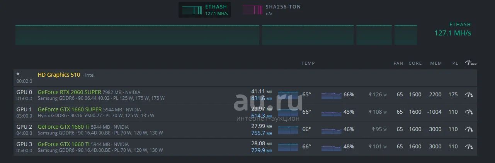
Task: Click the GPU 0 index label
Action: pyautogui.click(x=24, y=92)
